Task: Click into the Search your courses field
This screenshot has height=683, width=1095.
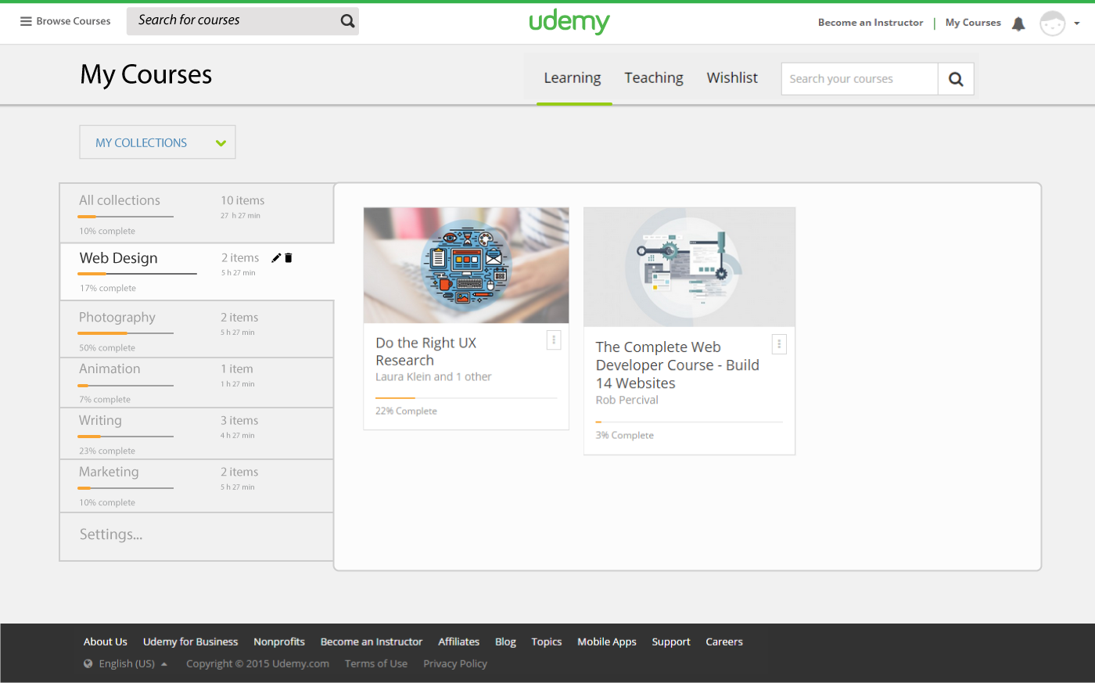Action: (x=860, y=79)
